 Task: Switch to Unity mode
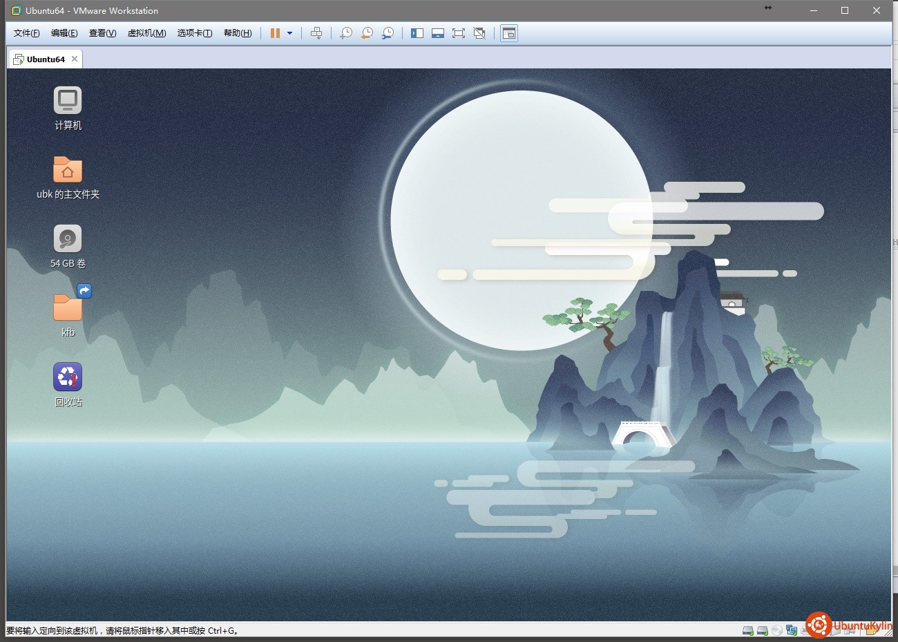pos(479,33)
